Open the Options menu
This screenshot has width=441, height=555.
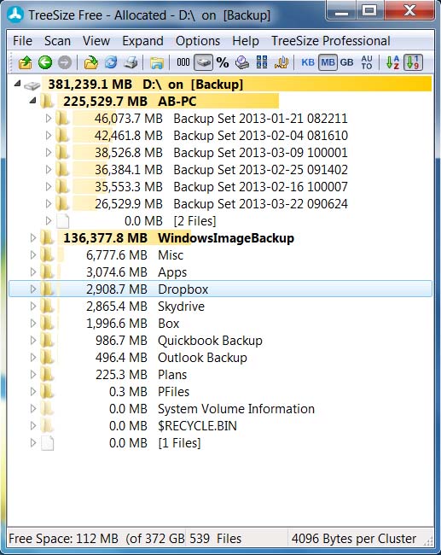[198, 41]
